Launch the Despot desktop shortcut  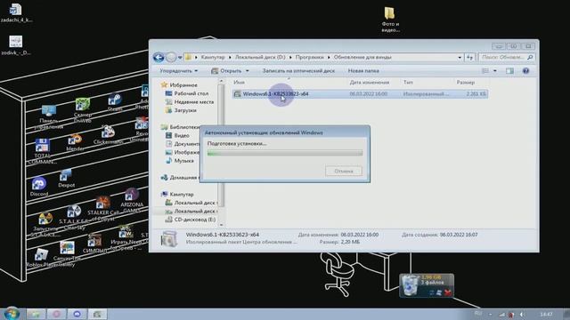66,178
